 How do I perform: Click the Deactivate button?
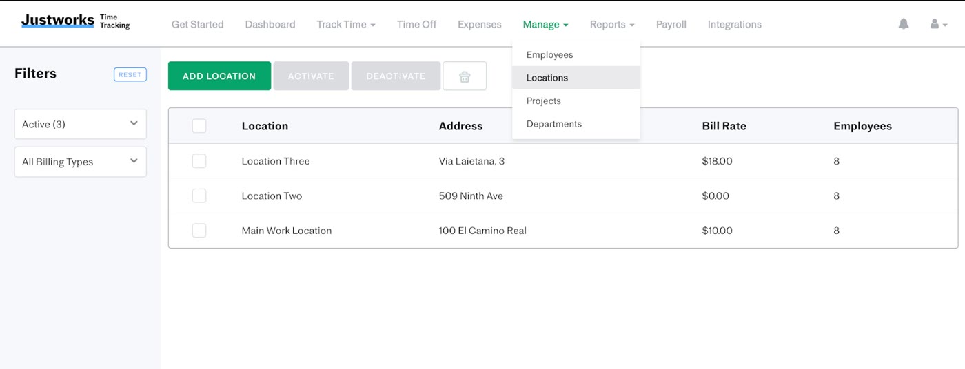coord(396,76)
